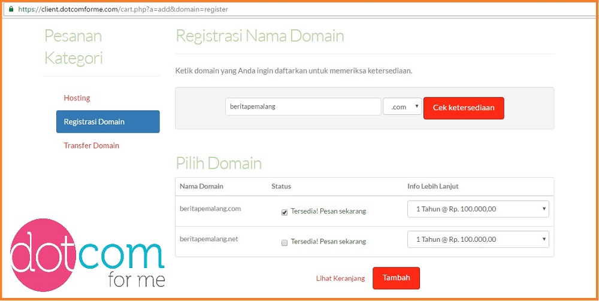Image resolution: width=599 pixels, height=301 pixels.
Task: Click the beritapemalang.com domain name text
Action: click(210, 209)
